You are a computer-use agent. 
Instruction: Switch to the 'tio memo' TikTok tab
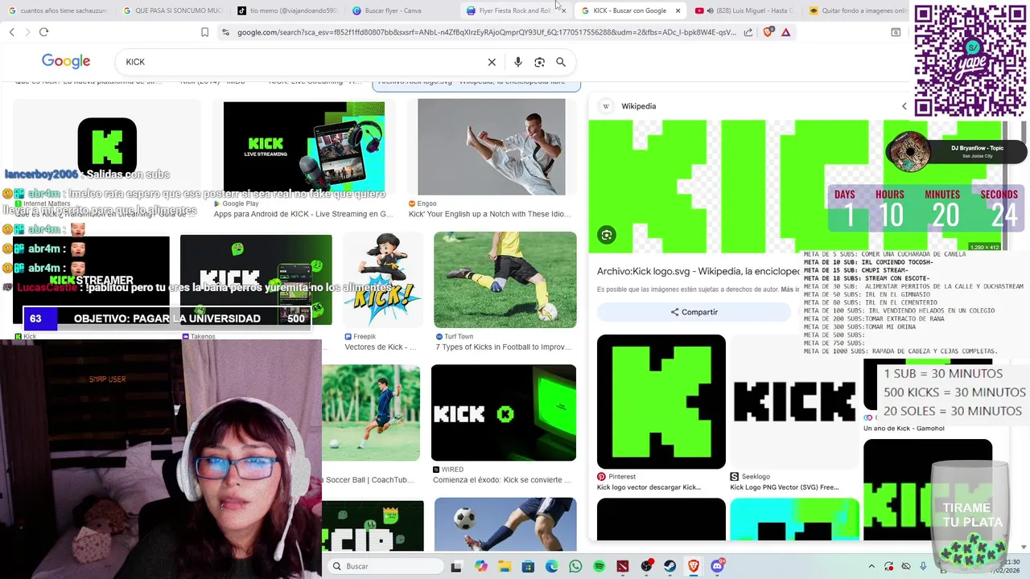click(288, 11)
